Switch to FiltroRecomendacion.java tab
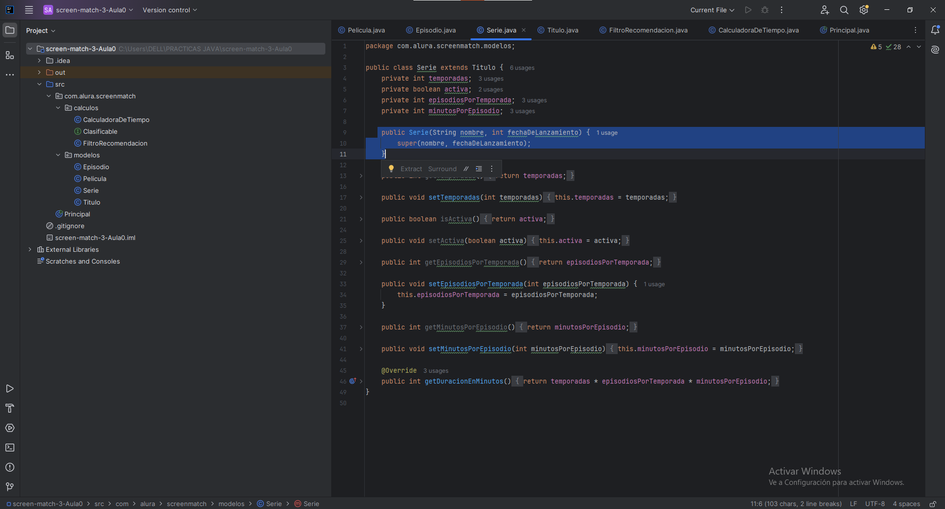945x509 pixels. coord(644,30)
